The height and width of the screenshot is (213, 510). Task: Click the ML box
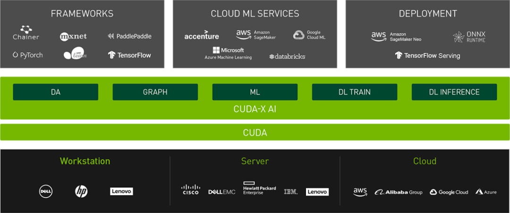point(255,92)
